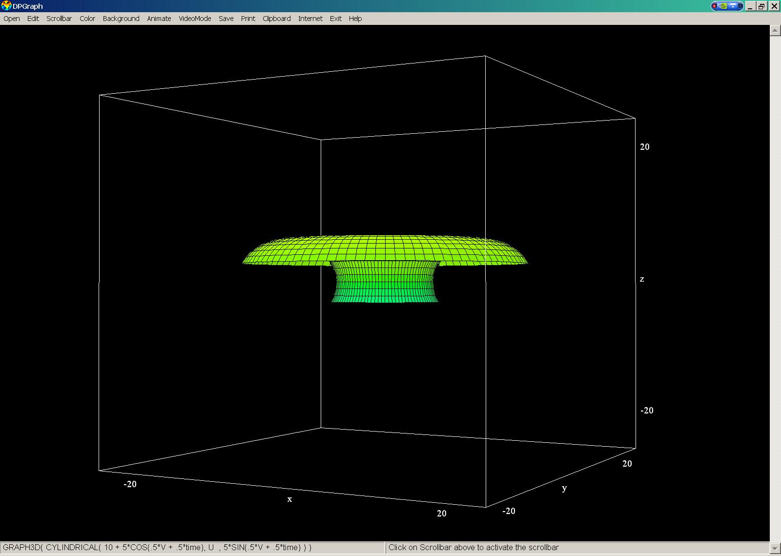
Task: Choose Clipboard from the menu bar
Action: point(276,19)
